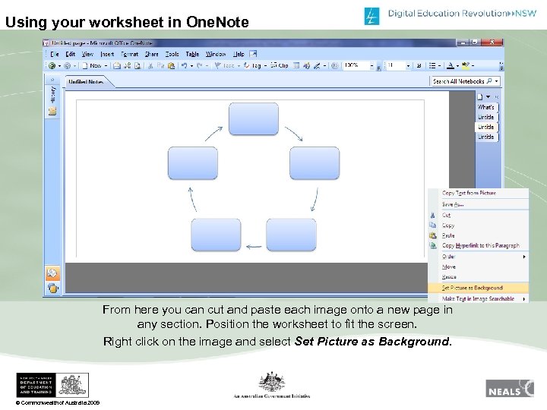The height and width of the screenshot is (410, 547).
Task: Open the Share menu
Action: point(152,54)
